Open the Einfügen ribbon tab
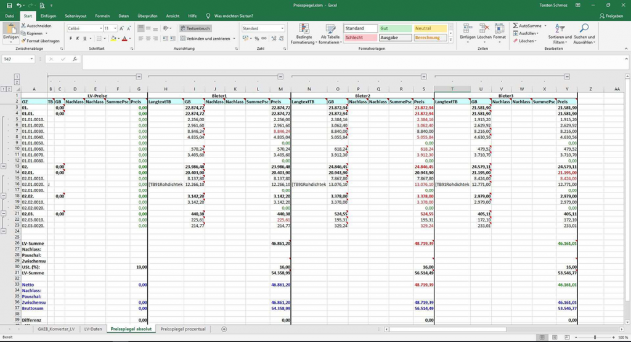Viewport: 631px width, 342px height. tap(48, 16)
